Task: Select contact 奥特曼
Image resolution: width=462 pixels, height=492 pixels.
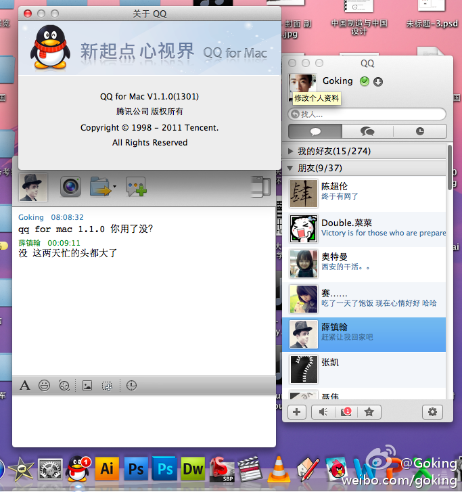Action: (364, 264)
